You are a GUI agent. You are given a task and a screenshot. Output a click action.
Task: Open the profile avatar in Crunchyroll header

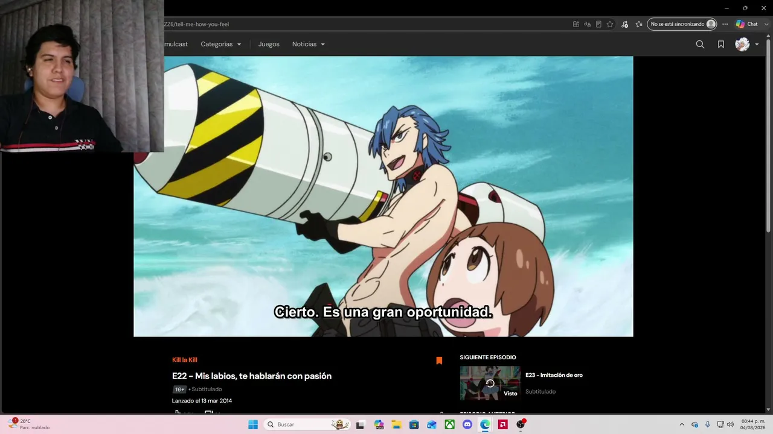click(742, 44)
